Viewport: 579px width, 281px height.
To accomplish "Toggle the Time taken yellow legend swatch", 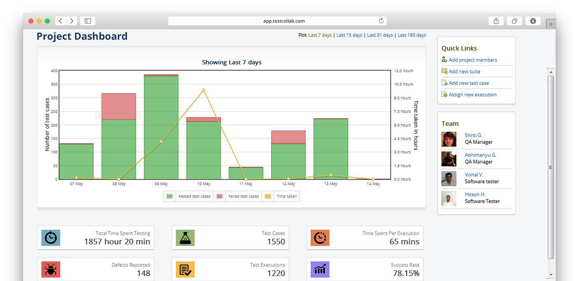I will [268, 196].
